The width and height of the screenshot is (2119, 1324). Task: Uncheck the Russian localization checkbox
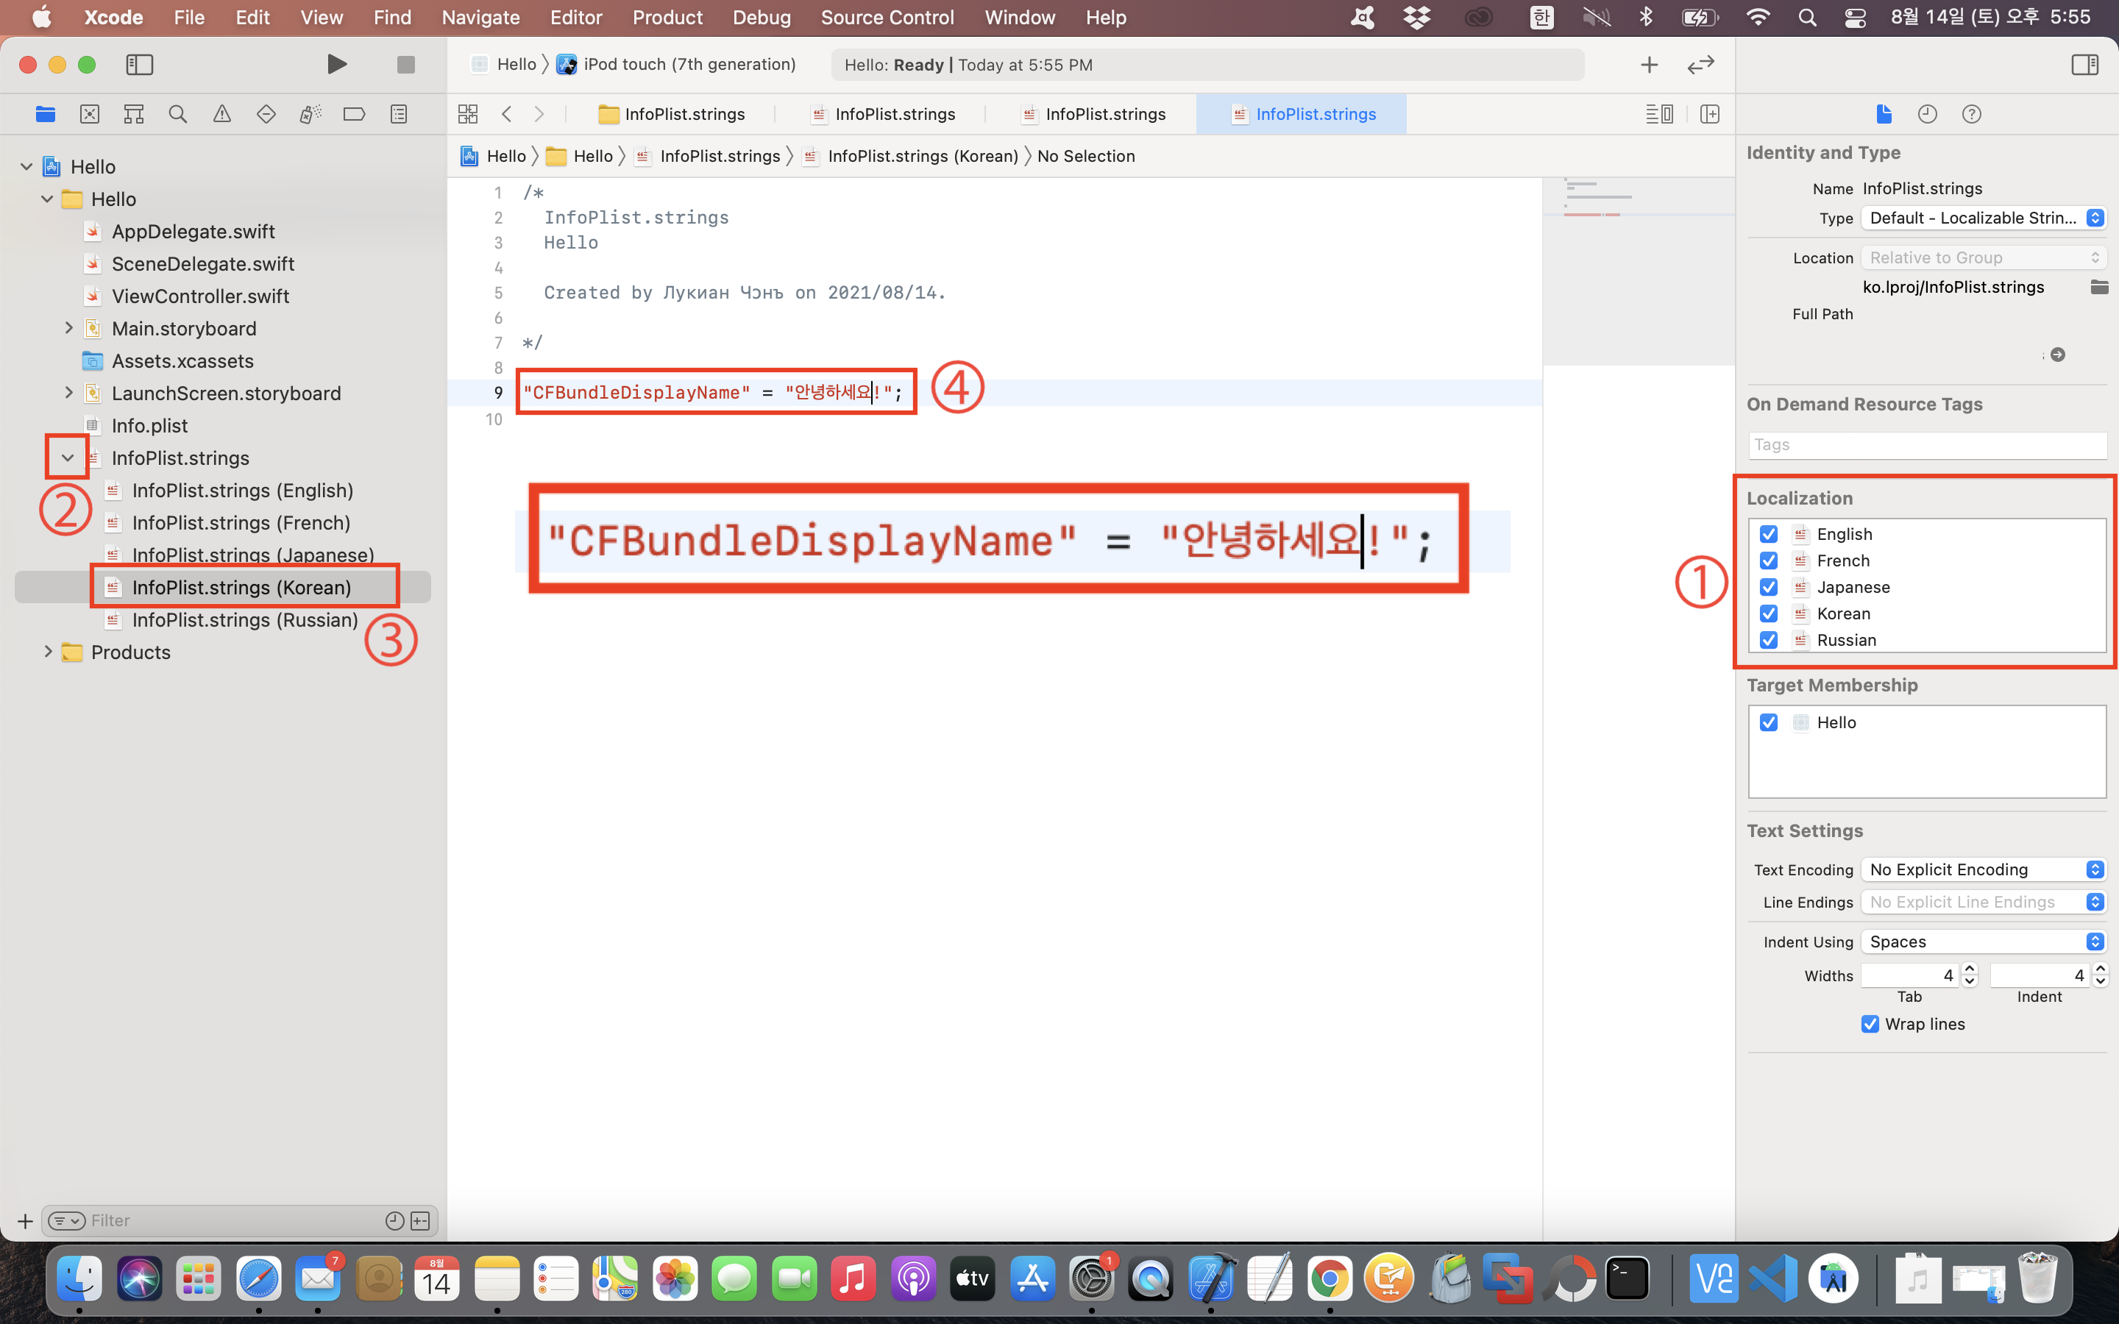[x=1769, y=640]
